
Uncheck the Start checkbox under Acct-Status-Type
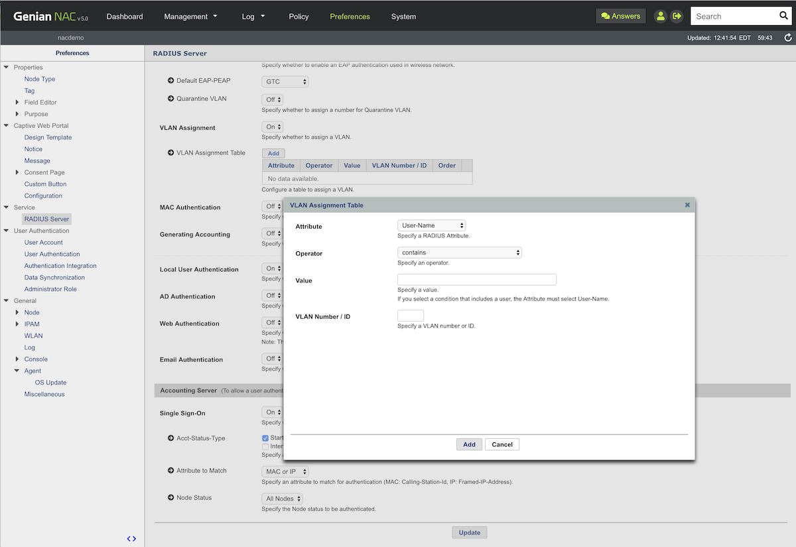[x=265, y=437]
